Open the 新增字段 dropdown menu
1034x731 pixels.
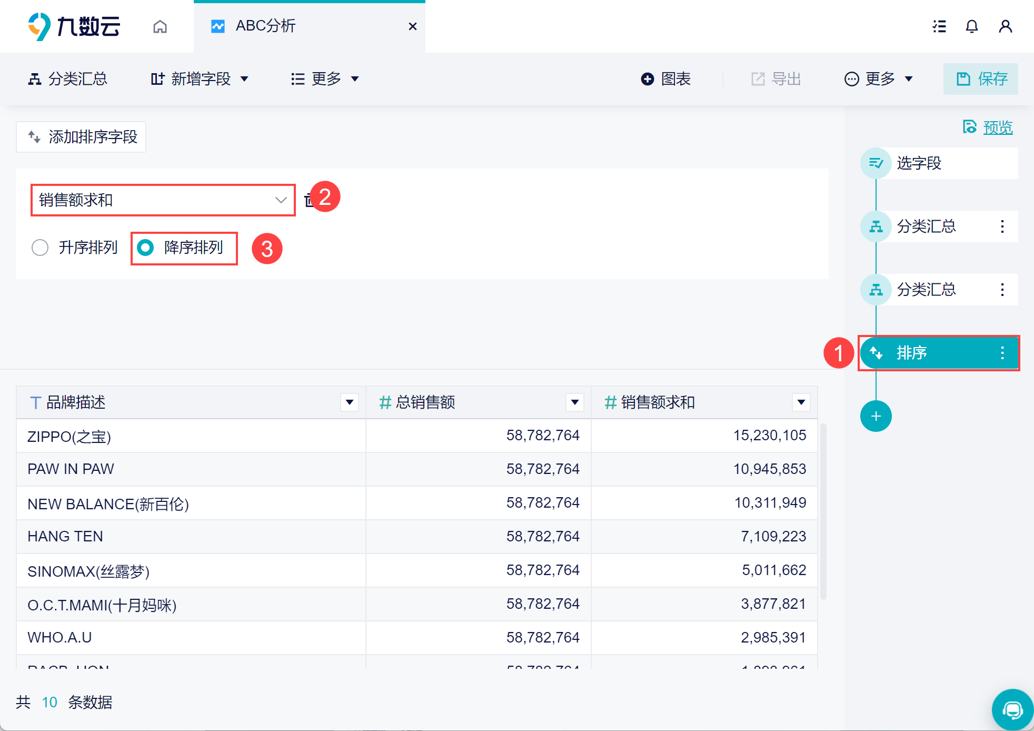(199, 79)
